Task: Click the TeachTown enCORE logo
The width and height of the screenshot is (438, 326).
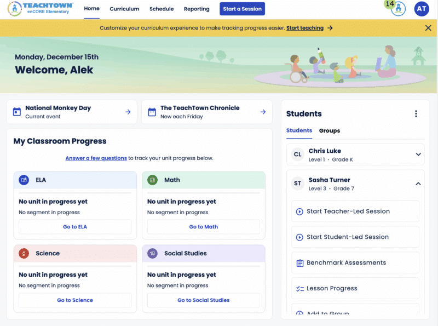Action: pos(38,8)
